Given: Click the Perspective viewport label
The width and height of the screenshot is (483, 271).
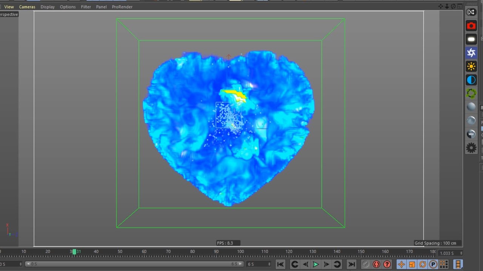Looking at the screenshot, I should [9, 14].
